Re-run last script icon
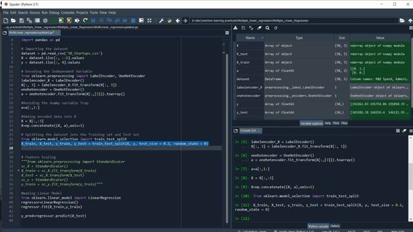The width and height of the screenshot is (413, 232). [85, 21]
